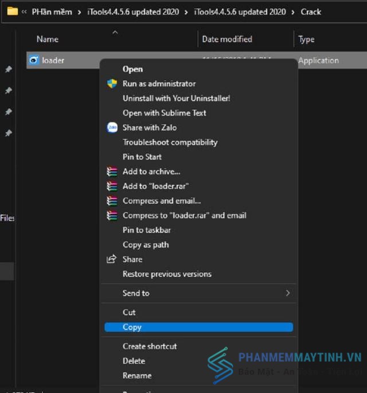
Task: Click the PHần mềm breadcrumb
Action: point(52,12)
